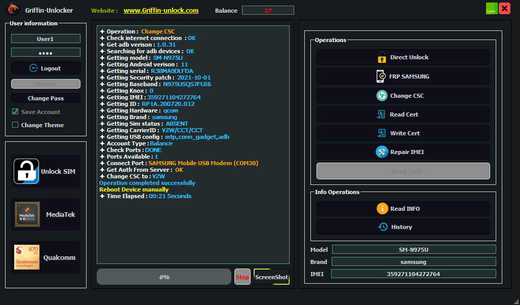Select the Qualcomm label
This screenshot has height=305, width=520.
(59, 257)
